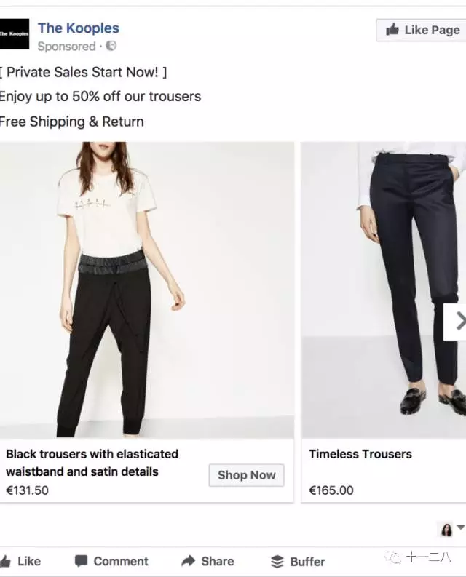The image size is (466, 577).
Task: Open the profile selector dropdown arrow
Action: click(x=460, y=528)
